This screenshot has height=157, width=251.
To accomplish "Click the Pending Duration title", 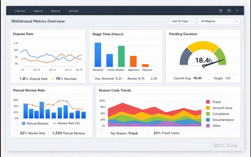I will click(183, 34).
